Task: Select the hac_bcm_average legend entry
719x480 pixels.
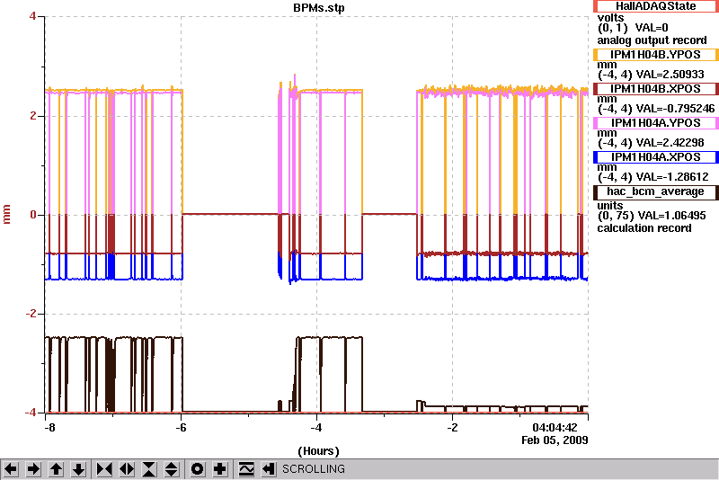Action: coord(656,191)
